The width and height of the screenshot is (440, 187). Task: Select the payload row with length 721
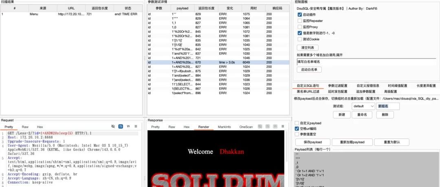(218, 58)
